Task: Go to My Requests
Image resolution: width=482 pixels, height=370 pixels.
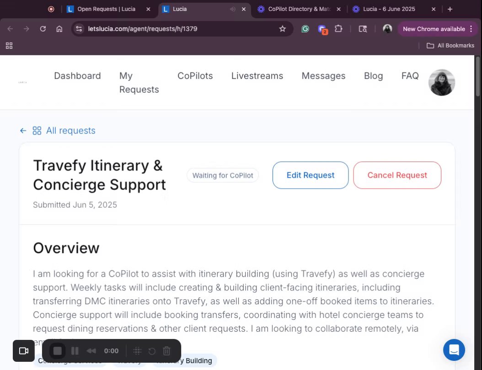Action: tap(139, 83)
